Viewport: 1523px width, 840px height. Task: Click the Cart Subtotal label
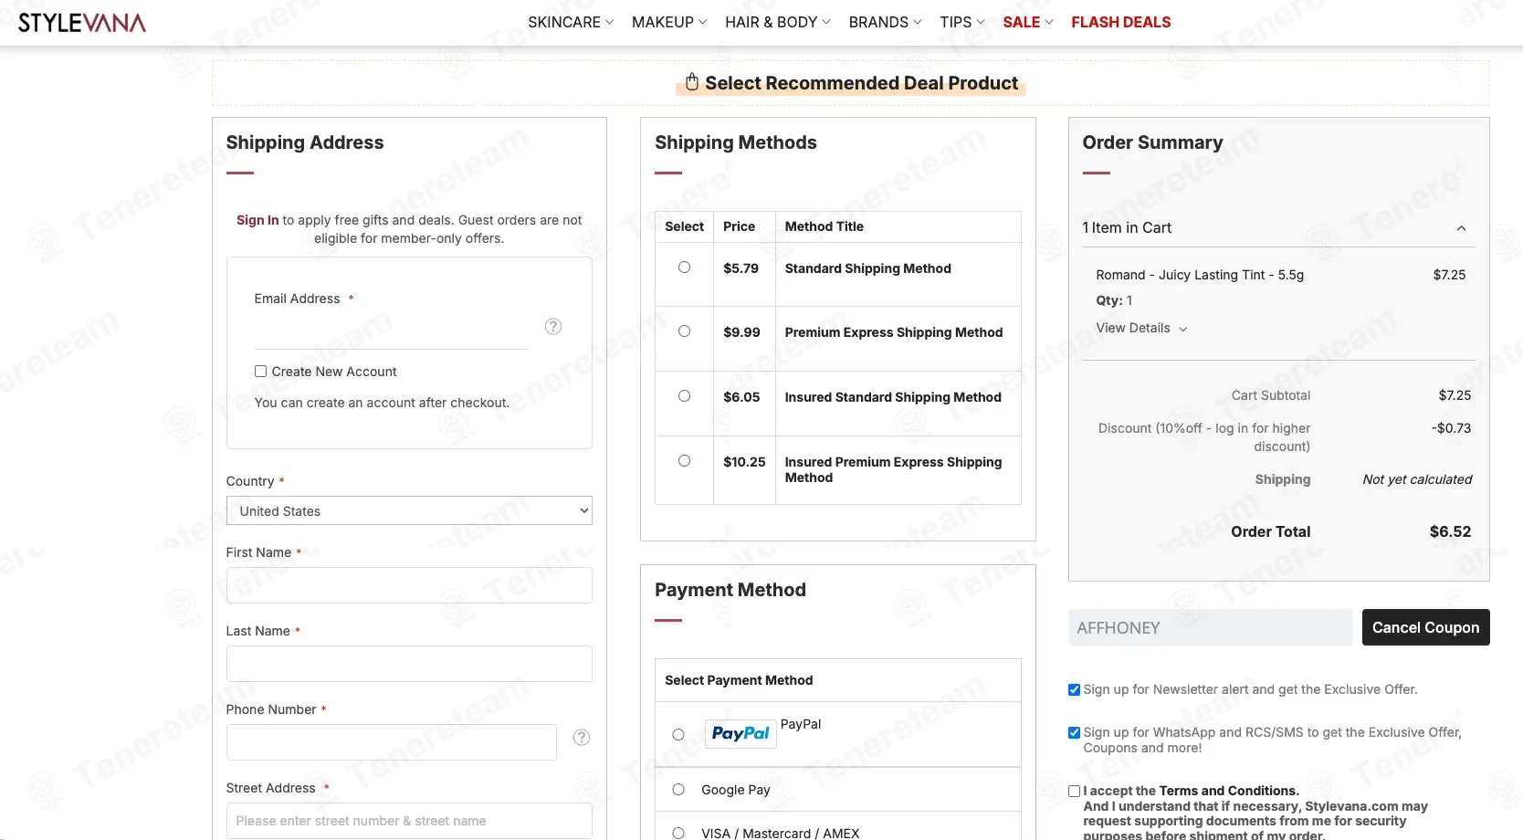(x=1271, y=395)
